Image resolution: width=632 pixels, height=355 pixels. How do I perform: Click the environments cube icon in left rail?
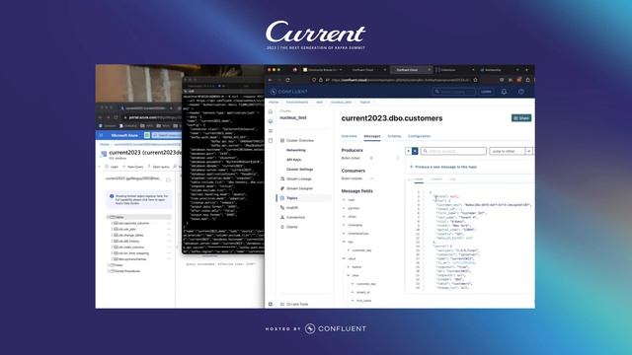271,121
